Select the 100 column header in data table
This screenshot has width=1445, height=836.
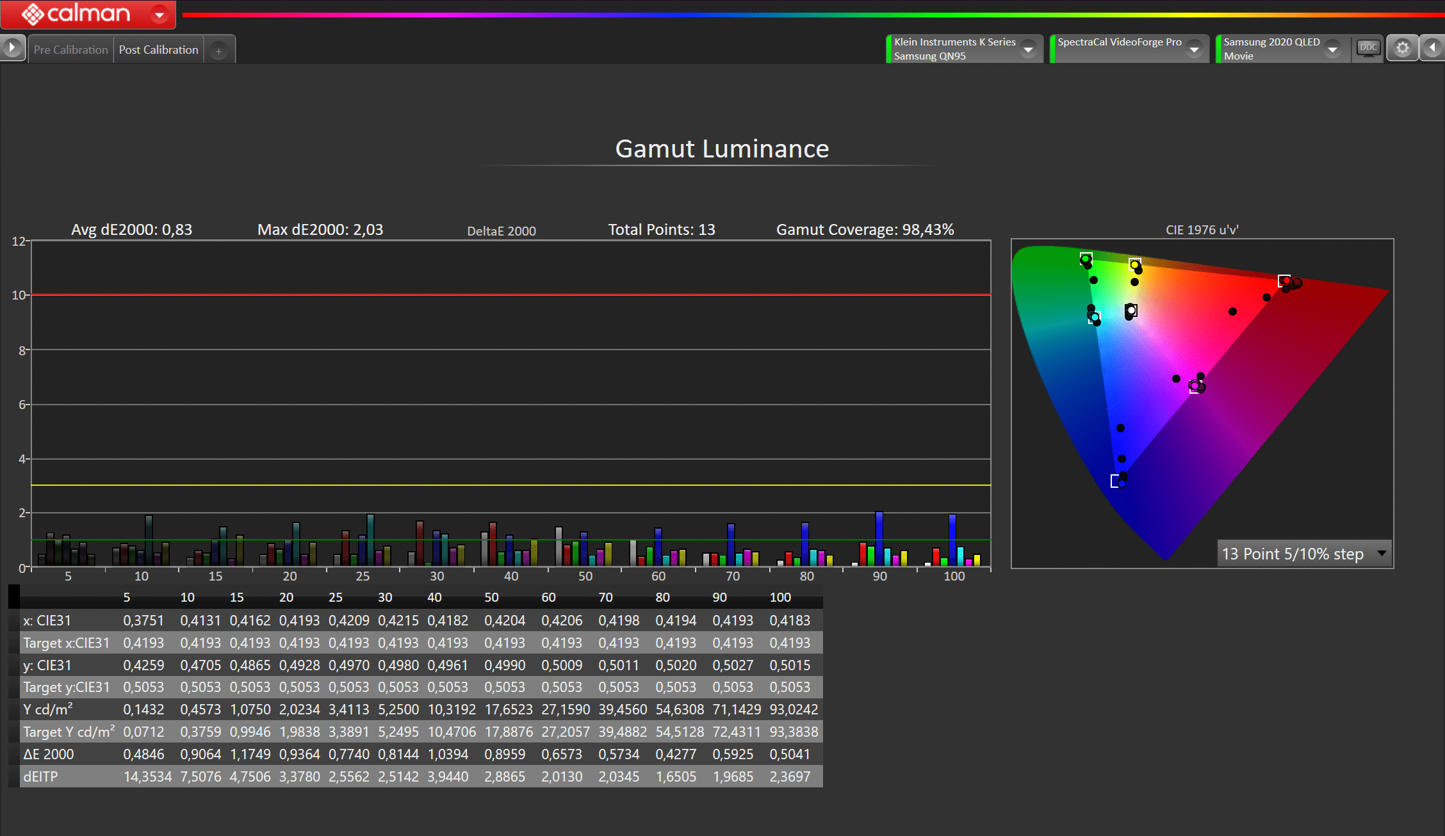pos(780,597)
